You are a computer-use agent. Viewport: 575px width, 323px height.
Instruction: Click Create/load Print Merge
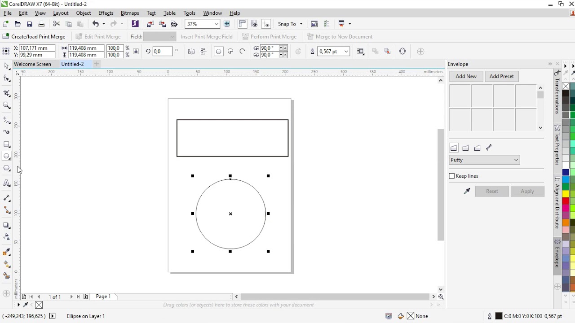[34, 37]
